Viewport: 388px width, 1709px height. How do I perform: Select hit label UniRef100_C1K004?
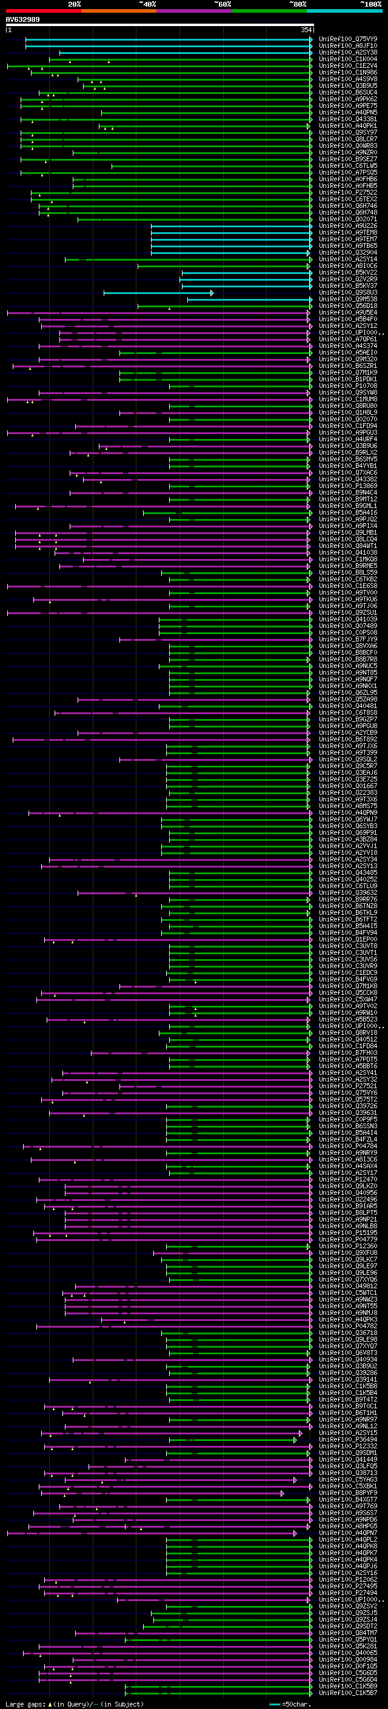[x=348, y=59]
